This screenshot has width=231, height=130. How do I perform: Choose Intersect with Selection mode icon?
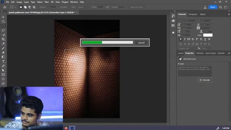[x=34, y=7]
